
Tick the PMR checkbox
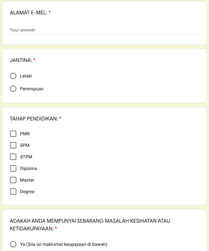13,134
